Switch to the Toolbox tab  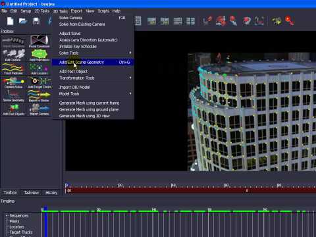10,192
